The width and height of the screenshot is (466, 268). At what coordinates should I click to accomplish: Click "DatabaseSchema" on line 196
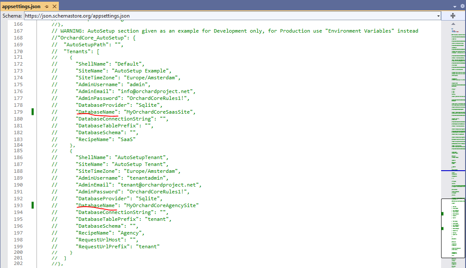pos(100,226)
